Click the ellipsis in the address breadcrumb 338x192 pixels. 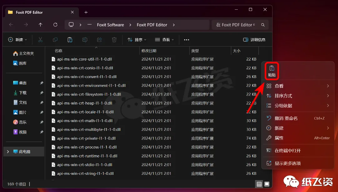pyautogui.click(x=90, y=25)
